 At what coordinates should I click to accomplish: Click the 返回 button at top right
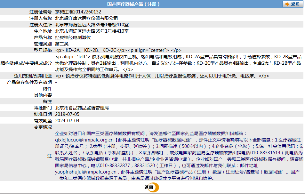pos(293,4)
